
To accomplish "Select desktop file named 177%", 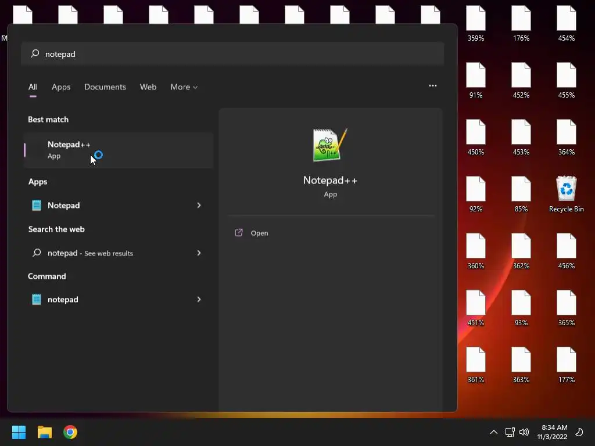I will [566, 365].
